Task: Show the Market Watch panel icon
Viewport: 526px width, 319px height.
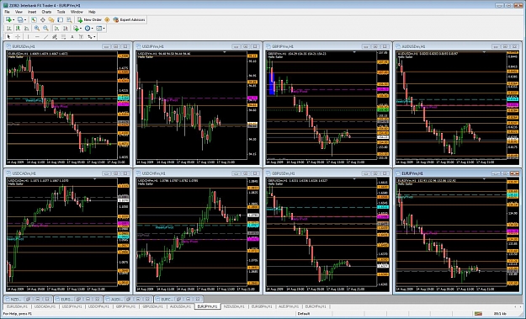Action: point(34,20)
